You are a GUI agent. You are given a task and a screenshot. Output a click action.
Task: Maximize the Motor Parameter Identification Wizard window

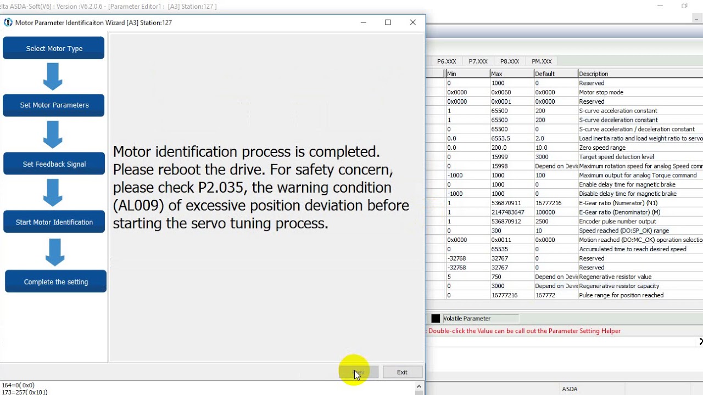(x=388, y=22)
